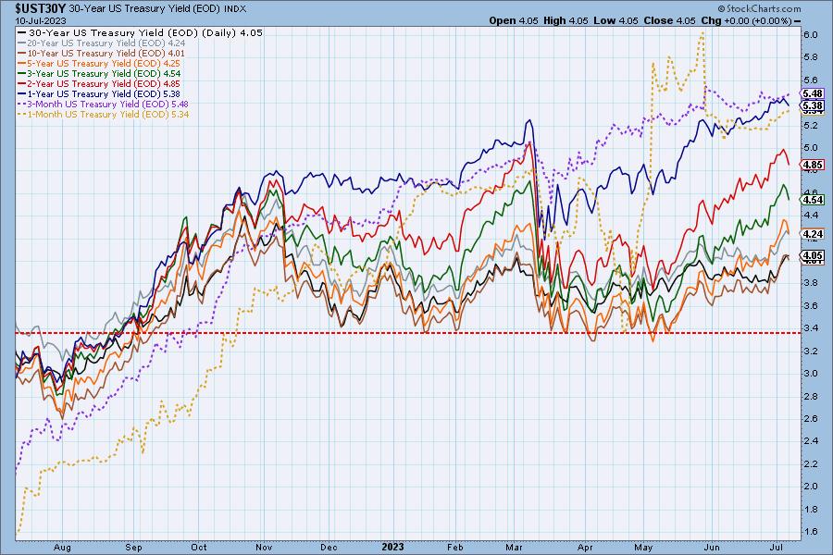Click the 4.85 red price tag

point(813,165)
